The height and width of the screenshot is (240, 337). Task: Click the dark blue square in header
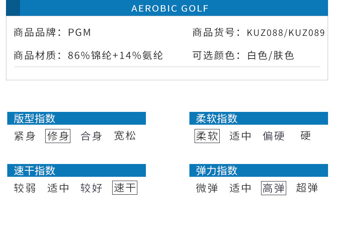pyautogui.click(x=13, y=8)
